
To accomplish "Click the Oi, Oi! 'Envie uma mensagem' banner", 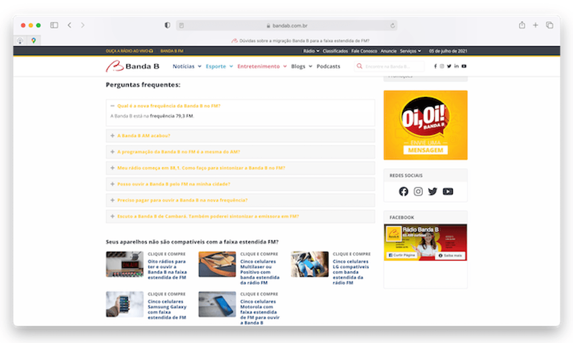I will coord(425,125).
